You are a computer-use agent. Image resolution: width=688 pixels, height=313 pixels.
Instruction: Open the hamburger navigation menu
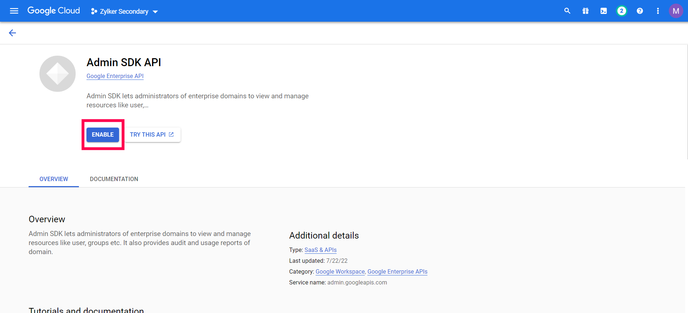point(14,11)
